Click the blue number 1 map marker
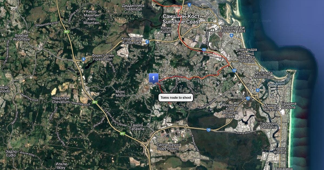 154,78
